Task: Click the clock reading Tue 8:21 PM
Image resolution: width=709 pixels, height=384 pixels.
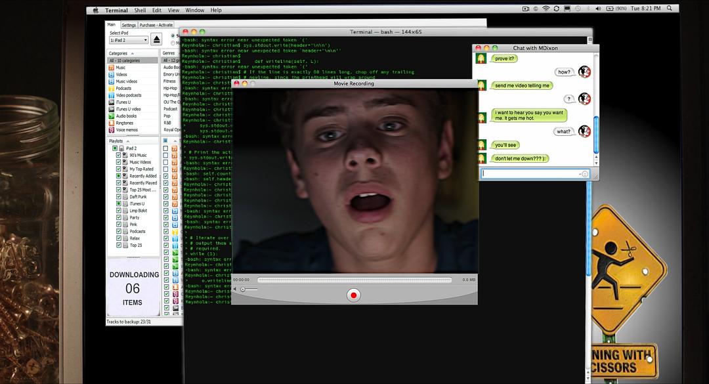Action: pos(646,9)
